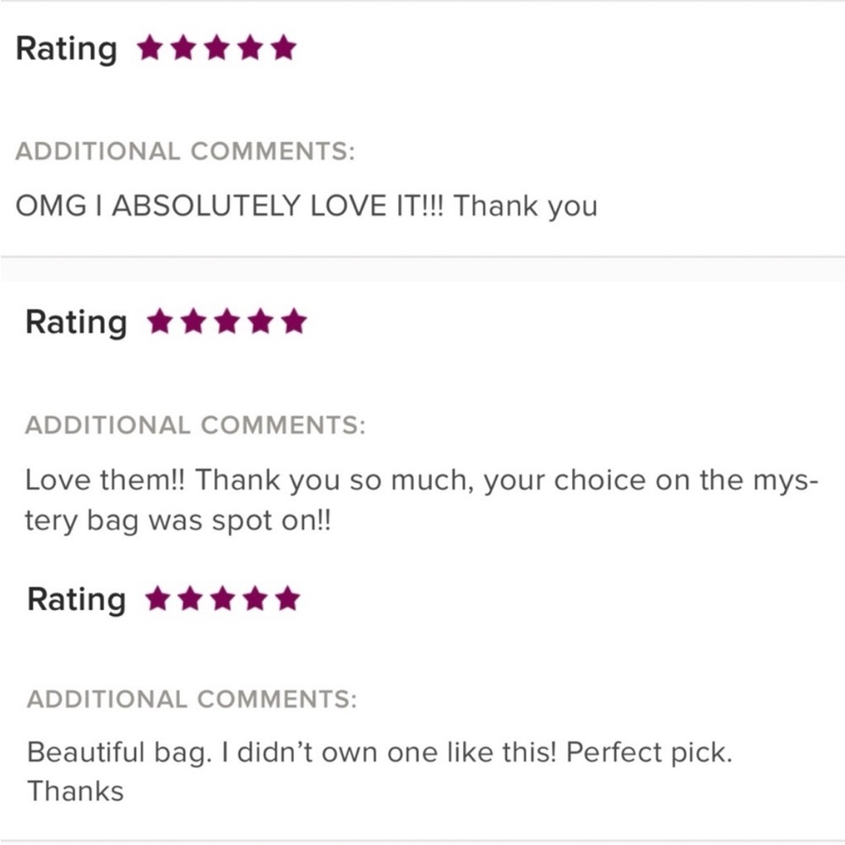The height and width of the screenshot is (845, 845).
Task: Click the fifth star in the topmost review rating
Action: (285, 48)
